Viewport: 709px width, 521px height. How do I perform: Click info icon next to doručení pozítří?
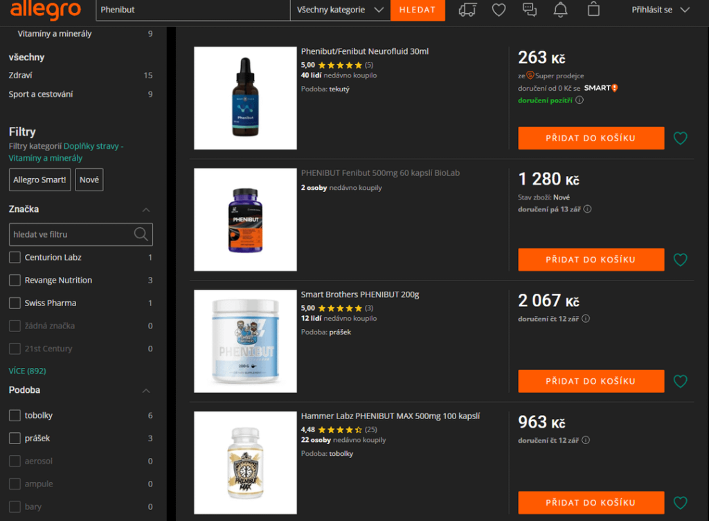tap(580, 100)
